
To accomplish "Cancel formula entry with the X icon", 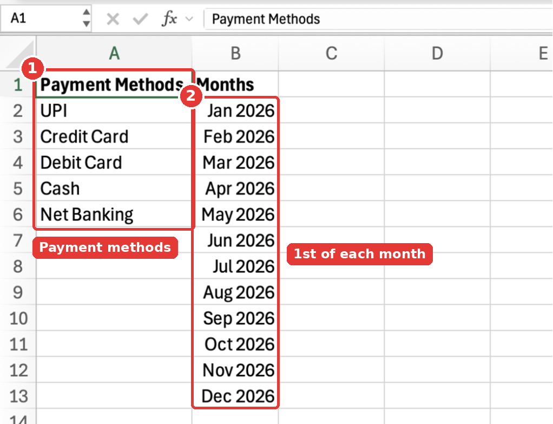I will (x=113, y=19).
